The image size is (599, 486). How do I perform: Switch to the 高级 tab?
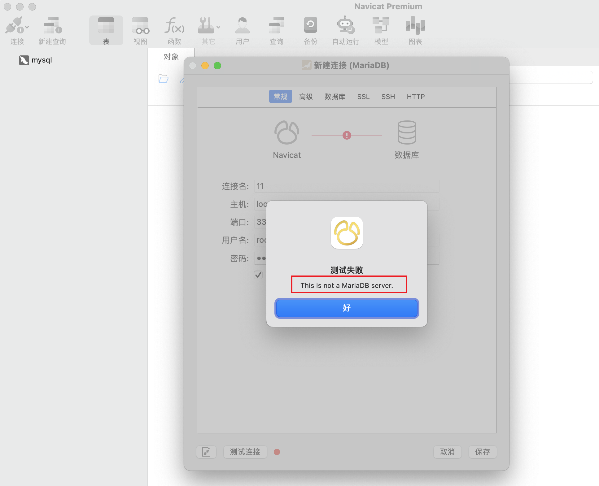(x=306, y=97)
